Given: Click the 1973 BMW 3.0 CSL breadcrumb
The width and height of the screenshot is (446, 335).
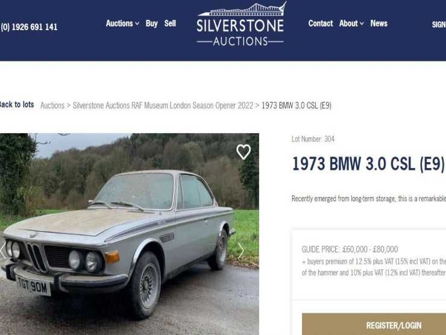Looking at the screenshot, I should [297, 105].
